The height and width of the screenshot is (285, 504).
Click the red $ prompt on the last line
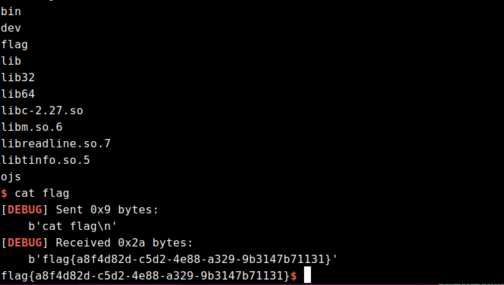click(x=294, y=275)
